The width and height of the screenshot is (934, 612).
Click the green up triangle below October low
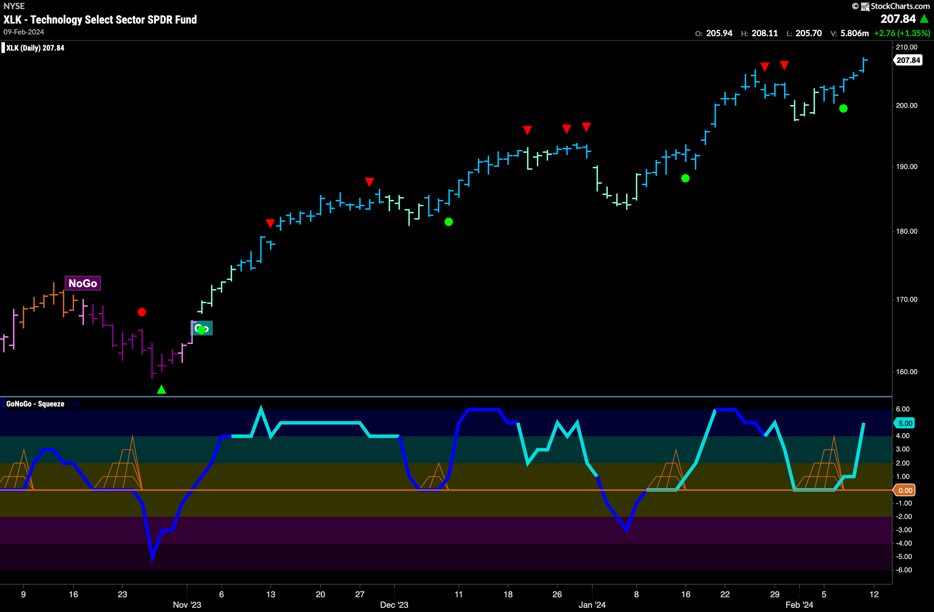click(x=161, y=389)
